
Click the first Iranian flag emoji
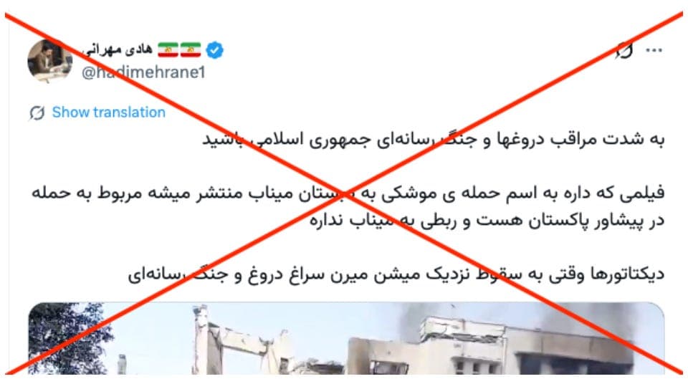[x=168, y=50]
